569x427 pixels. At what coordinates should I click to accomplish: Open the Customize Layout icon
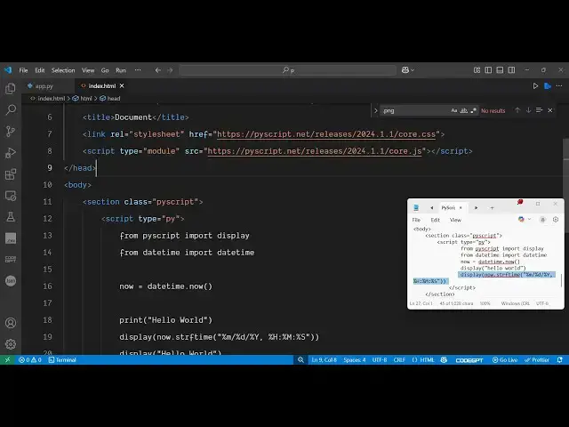click(477, 69)
